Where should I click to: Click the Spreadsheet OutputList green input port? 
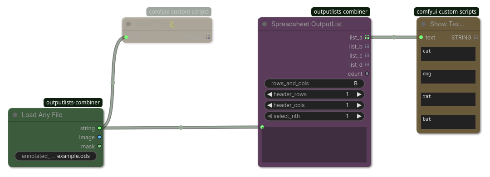[x=262, y=127]
